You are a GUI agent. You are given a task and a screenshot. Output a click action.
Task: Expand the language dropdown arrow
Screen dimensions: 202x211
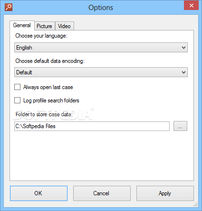(183, 48)
